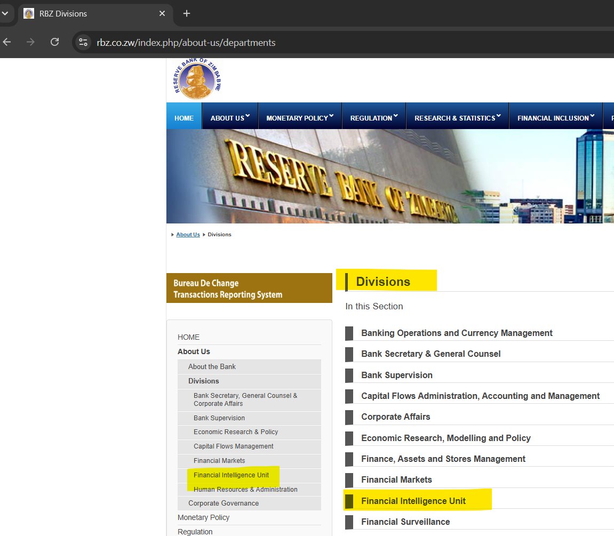Image resolution: width=614 pixels, height=536 pixels.
Task: Open a new tab with plus icon
Action: (x=187, y=14)
